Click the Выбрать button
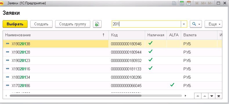This screenshot has height=104, width=229. [15, 24]
